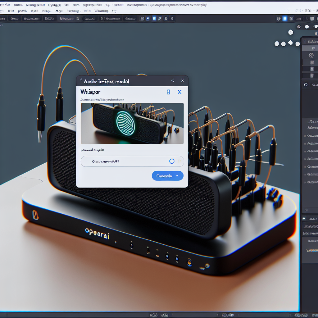Click the white diamond in the viewport gizmo
Screen dimensions: 318x318
click(290, 43)
